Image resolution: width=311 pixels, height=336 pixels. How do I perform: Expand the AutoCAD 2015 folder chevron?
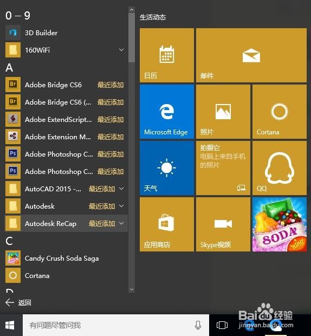click(121, 189)
